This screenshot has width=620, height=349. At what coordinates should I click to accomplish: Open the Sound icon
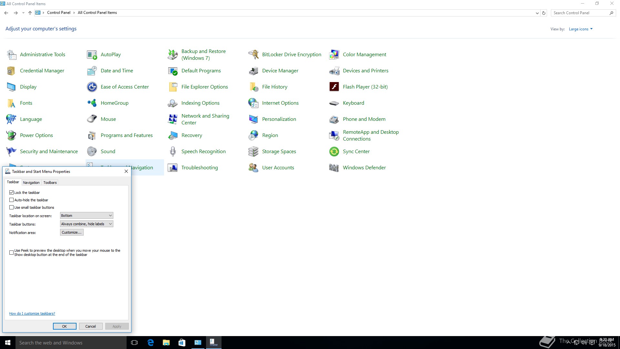click(92, 152)
